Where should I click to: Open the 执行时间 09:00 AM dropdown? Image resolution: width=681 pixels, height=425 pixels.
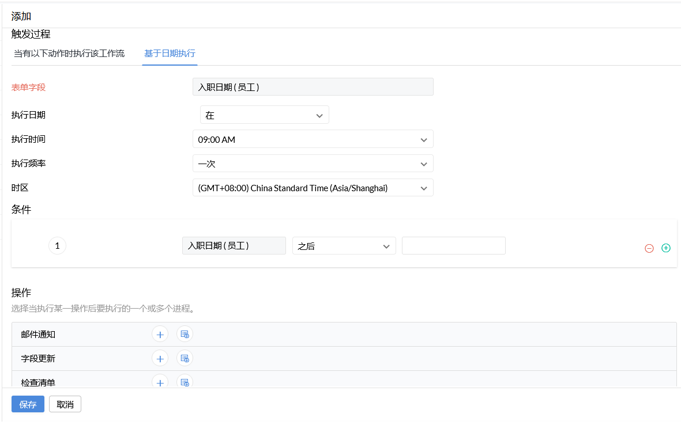tap(313, 139)
